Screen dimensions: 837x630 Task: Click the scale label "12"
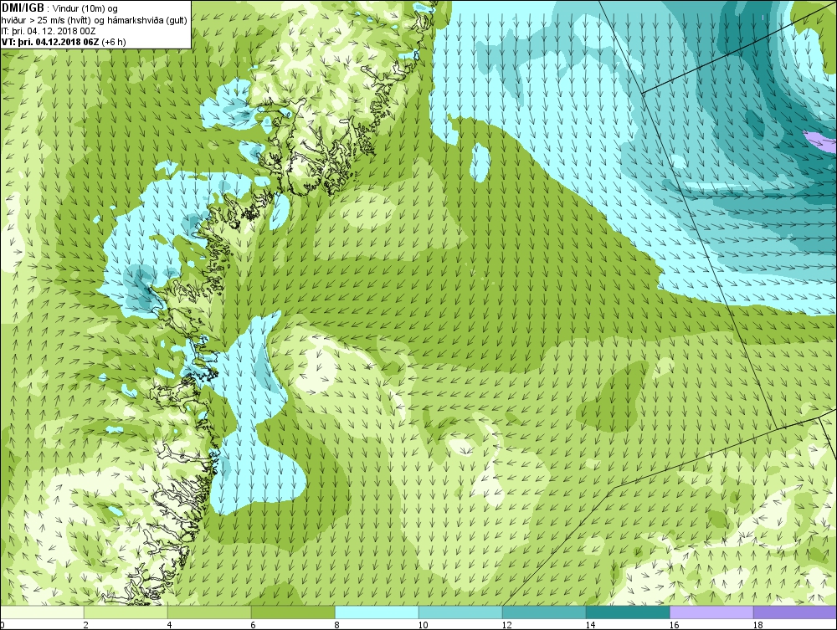506,625
